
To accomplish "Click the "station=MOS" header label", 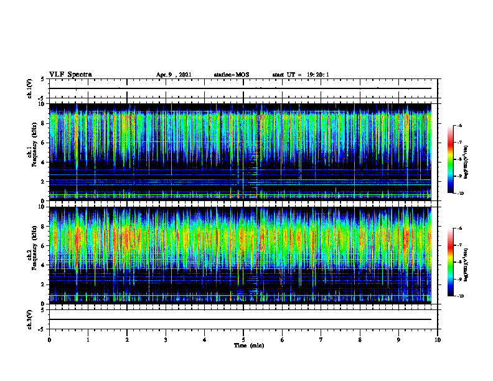I will click(232, 75).
